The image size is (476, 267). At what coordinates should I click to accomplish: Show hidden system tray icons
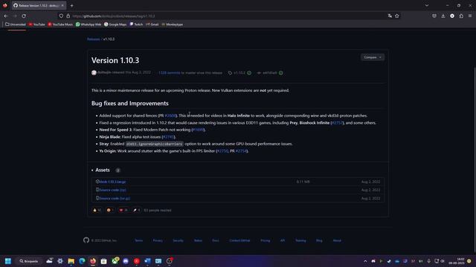click(x=365, y=261)
